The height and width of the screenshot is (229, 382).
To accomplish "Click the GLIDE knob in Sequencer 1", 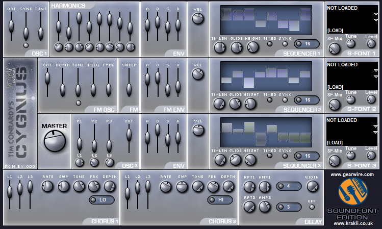I will tap(236, 47).
